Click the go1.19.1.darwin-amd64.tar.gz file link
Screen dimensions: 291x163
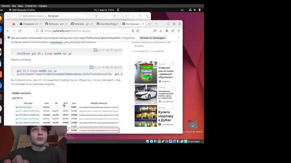click(27, 111)
